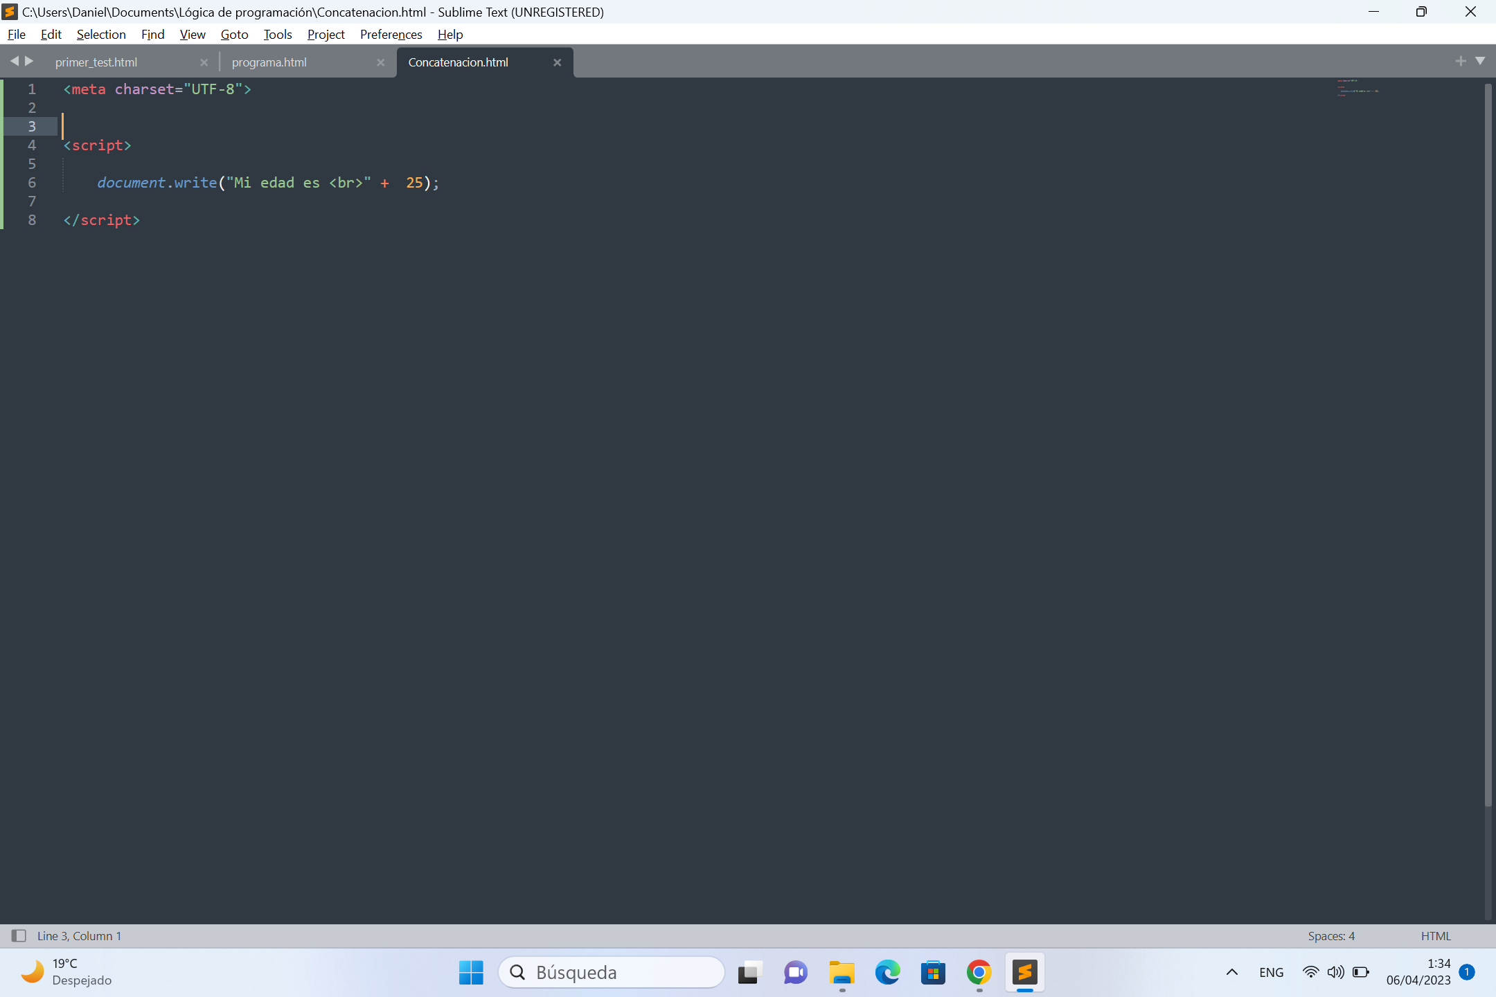Switch to primer_test.html tab
Image resolution: width=1496 pixels, height=997 pixels.
pyautogui.click(x=96, y=62)
